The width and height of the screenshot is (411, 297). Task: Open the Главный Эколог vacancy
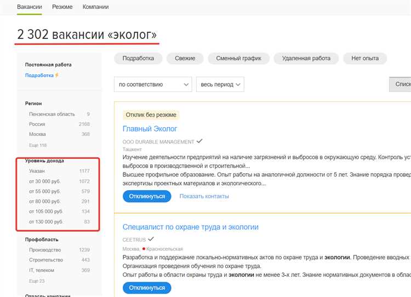tap(150, 129)
